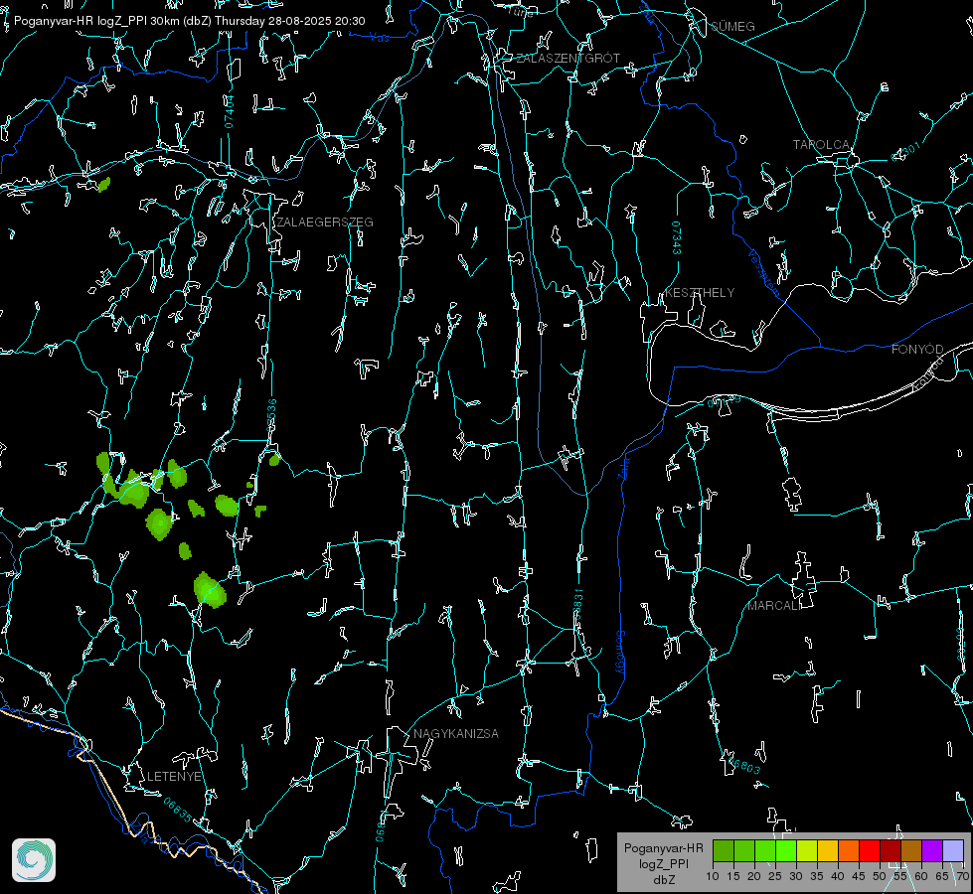Click the isolated radar echo west of Zalaegerszeg

point(104,184)
